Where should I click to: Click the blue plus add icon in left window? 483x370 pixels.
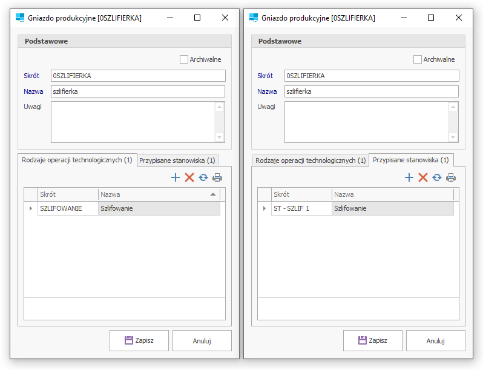pyautogui.click(x=176, y=177)
